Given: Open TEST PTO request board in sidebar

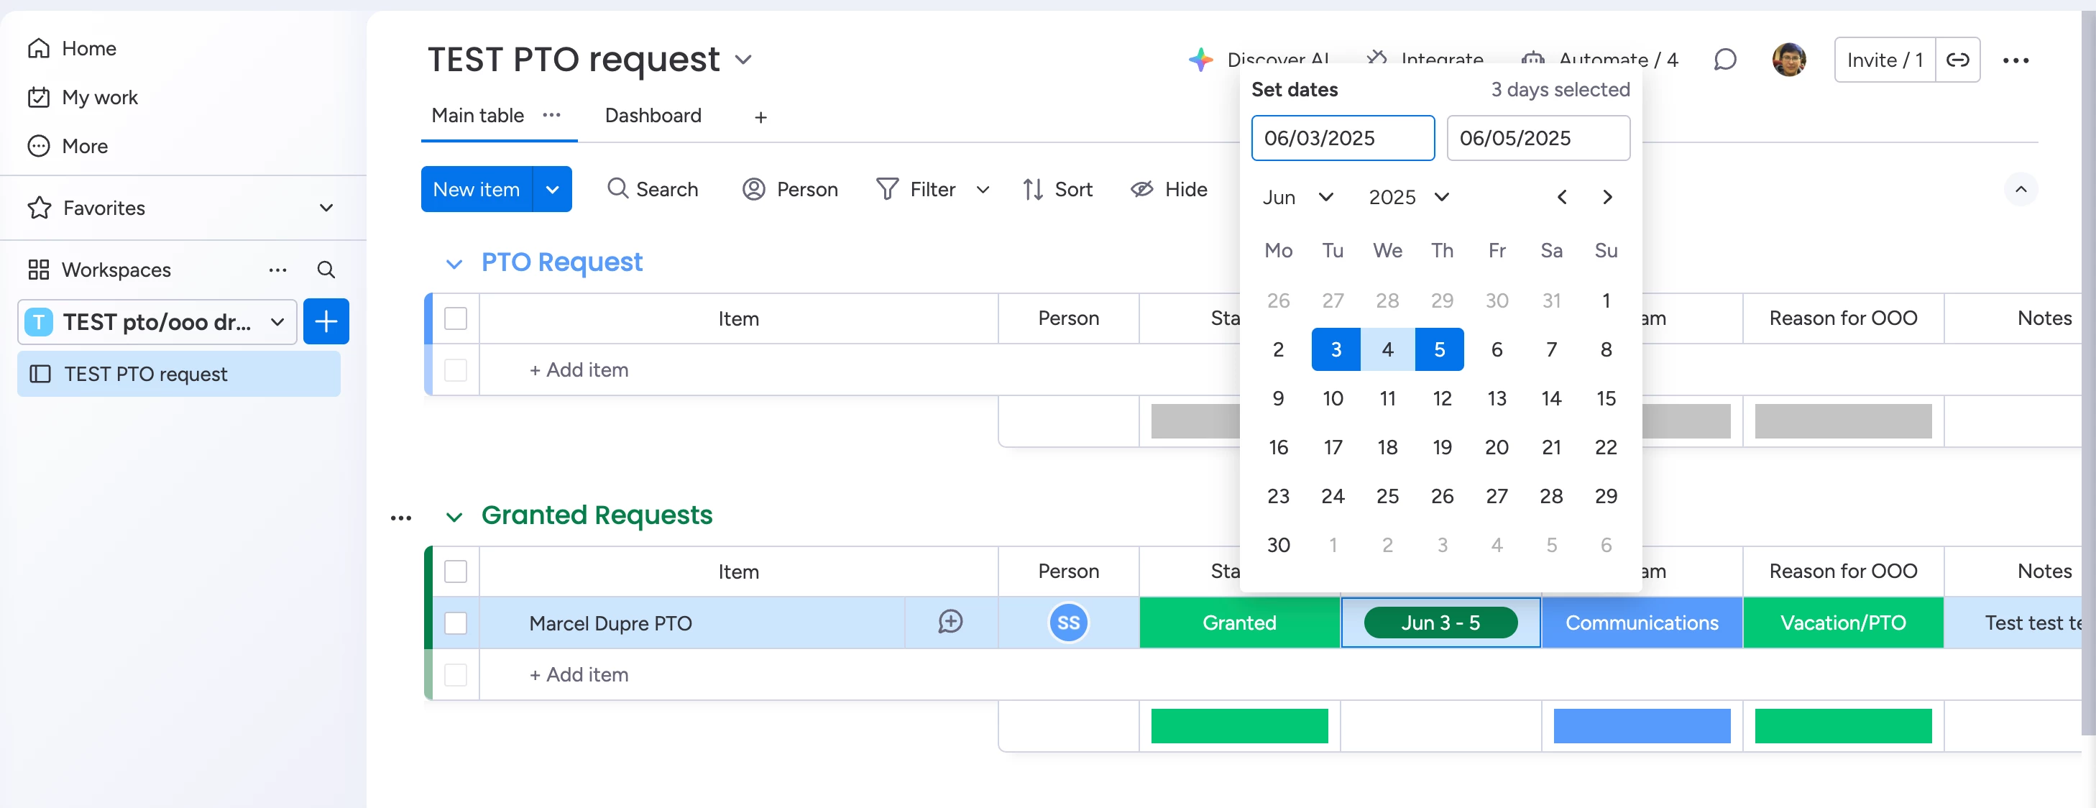Looking at the screenshot, I should tap(179, 374).
